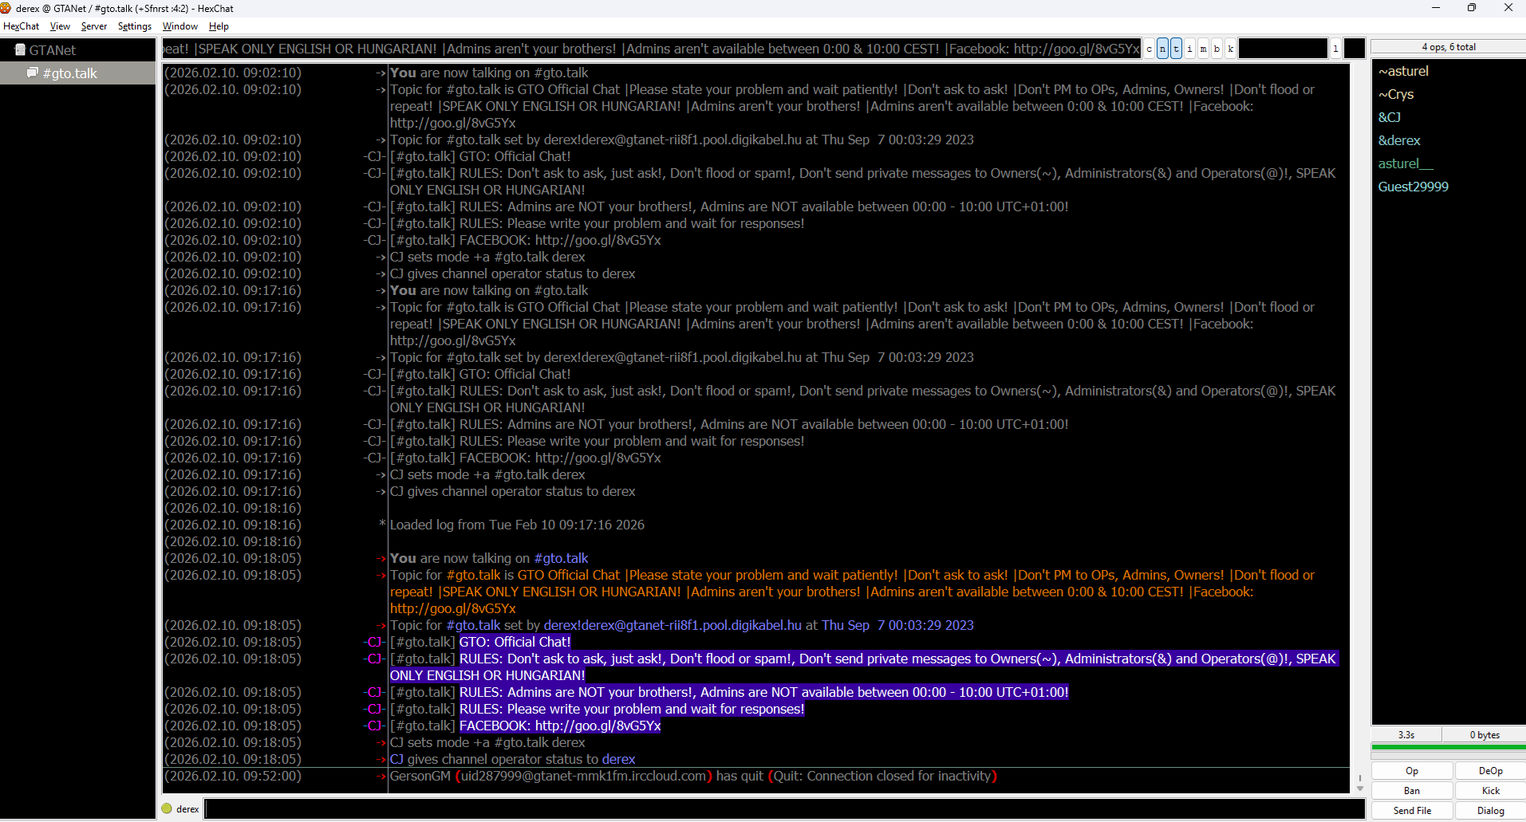Set a channel key using the 'k' button

tap(1230, 49)
